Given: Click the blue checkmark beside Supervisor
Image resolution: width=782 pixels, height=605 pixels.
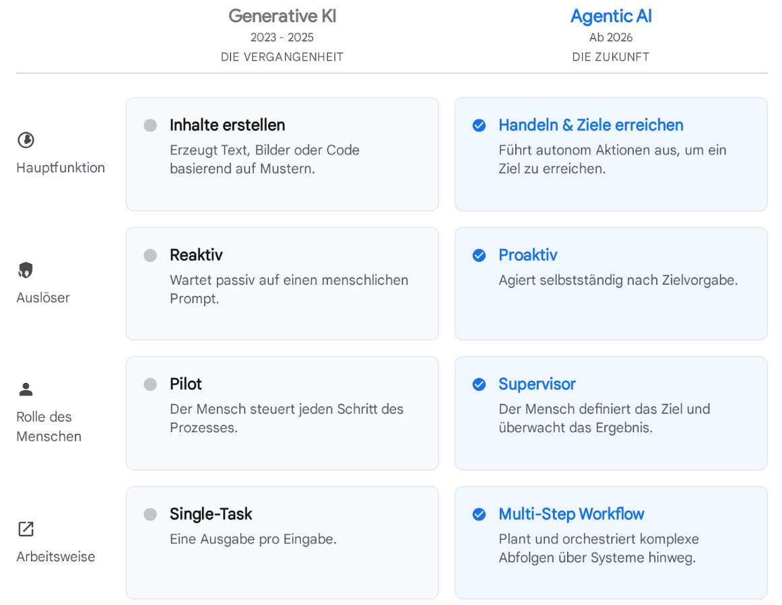Looking at the screenshot, I should [x=479, y=384].
